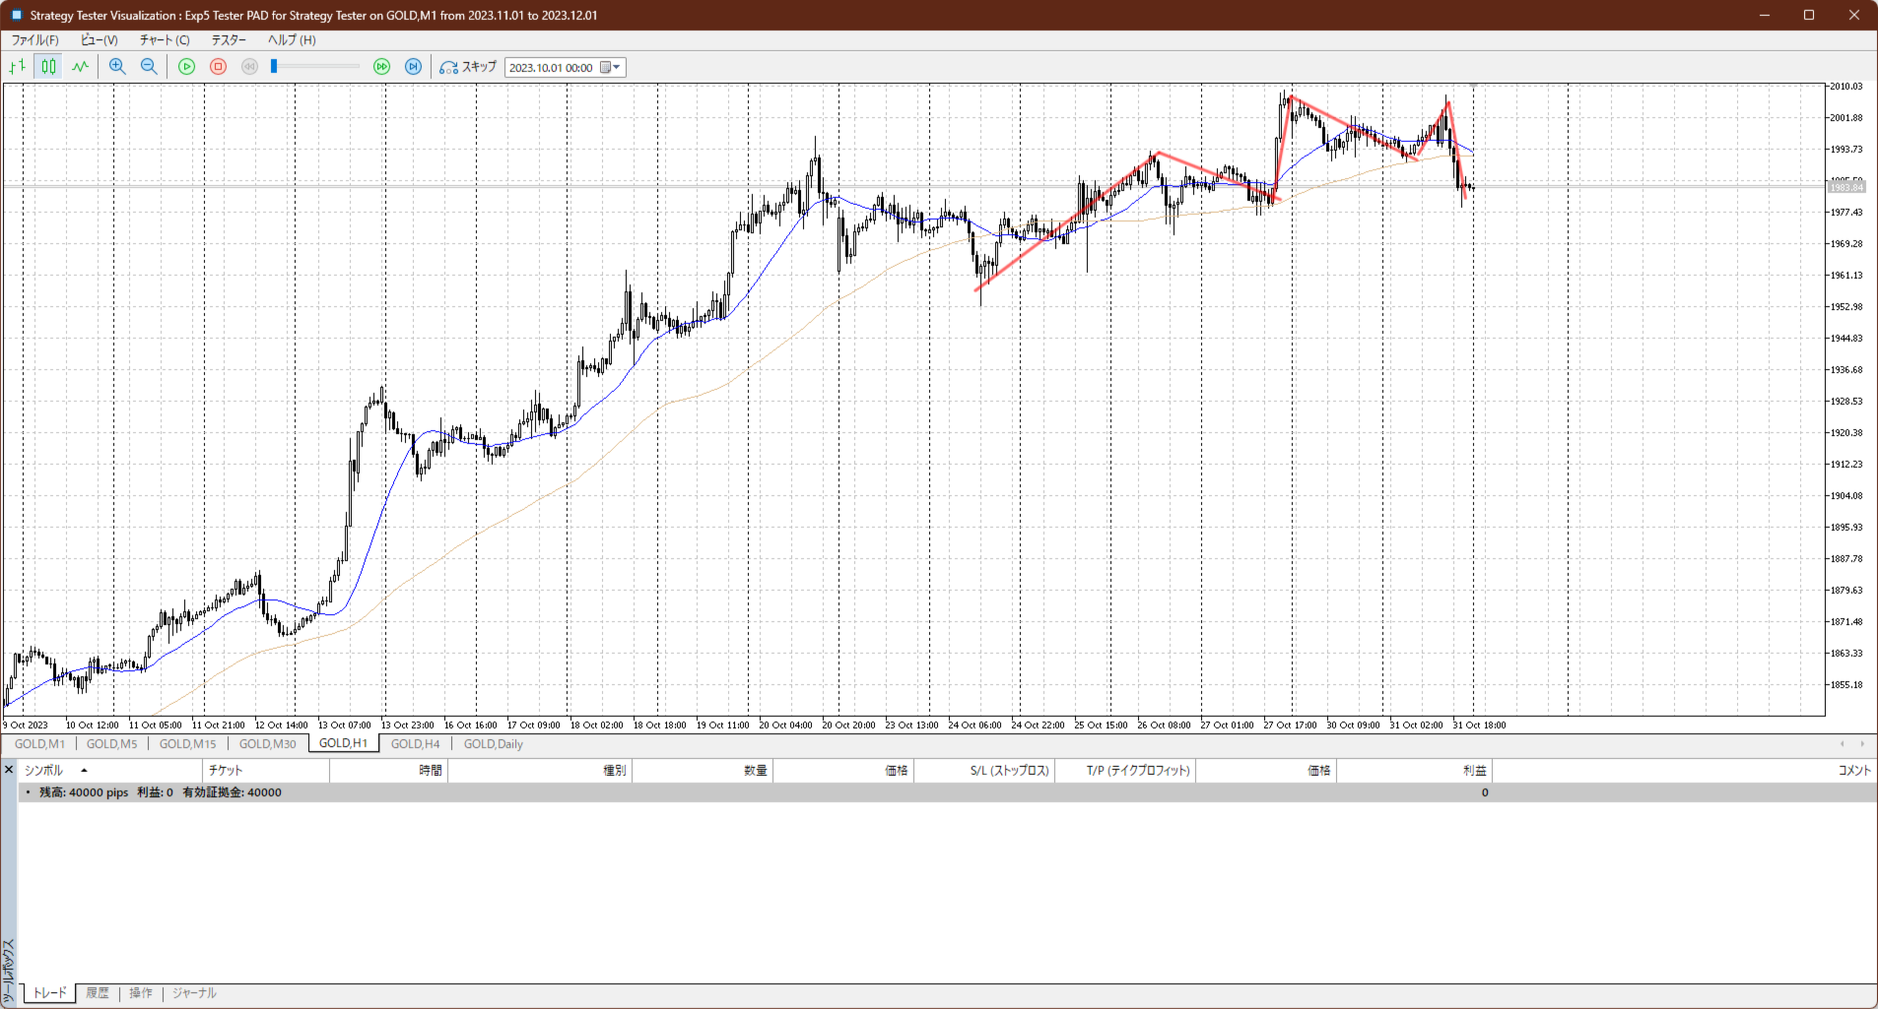Switch to the GOLD,M15 chart tab
Screen dimensions: 1878x1009
pos(187,744)
